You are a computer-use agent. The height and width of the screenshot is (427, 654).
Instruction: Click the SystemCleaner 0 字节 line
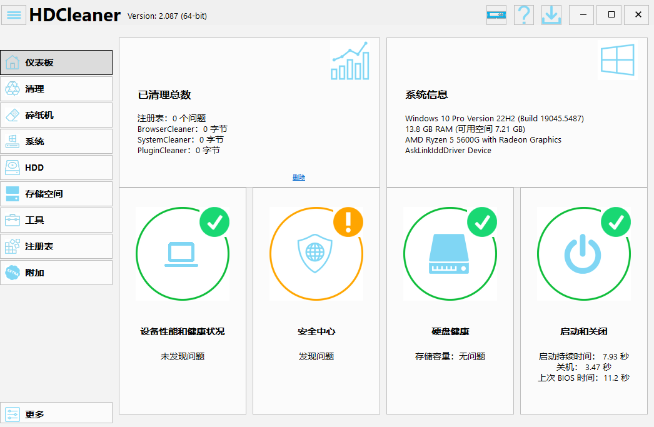180,139
